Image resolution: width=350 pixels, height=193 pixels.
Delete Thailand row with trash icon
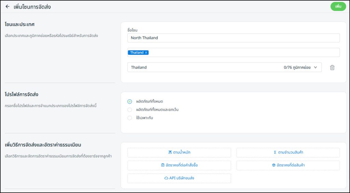pyautogui.click(x=332, y=68)
